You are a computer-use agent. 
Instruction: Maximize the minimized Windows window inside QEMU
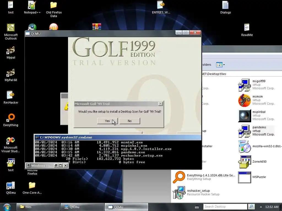click(x=61, y=166)
